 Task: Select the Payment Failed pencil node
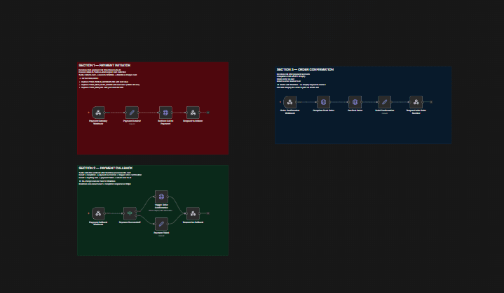[x=161, y=224]
